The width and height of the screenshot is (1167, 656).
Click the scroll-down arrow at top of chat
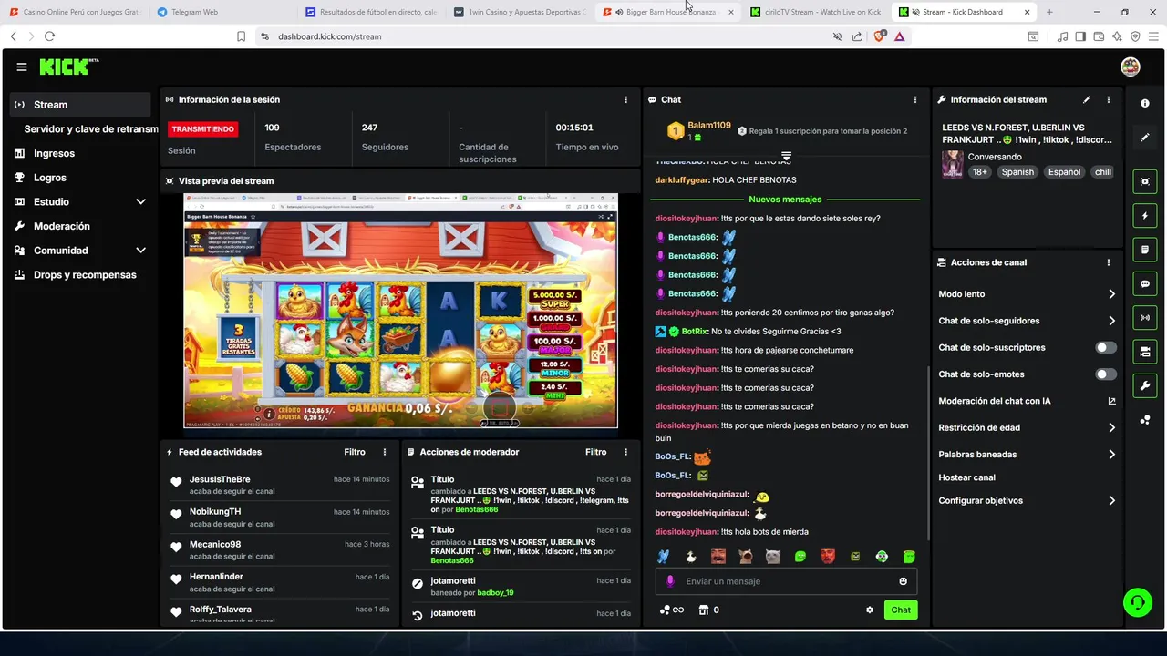[x=786, y=157]
